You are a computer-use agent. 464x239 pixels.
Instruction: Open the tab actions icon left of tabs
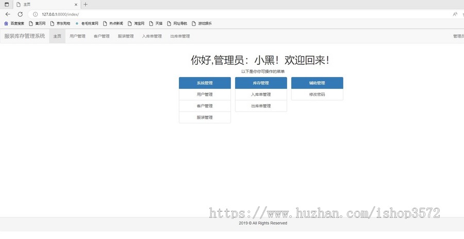(7, 5)
